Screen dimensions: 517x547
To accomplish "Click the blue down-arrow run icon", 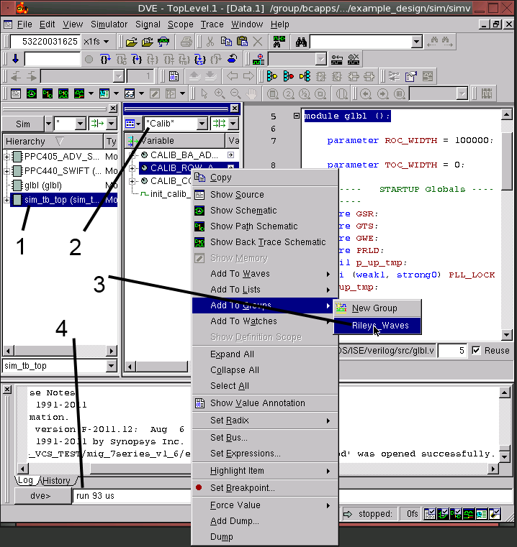I will click(x=16, y=59).
